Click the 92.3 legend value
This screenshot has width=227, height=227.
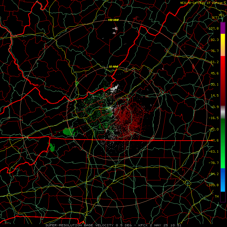215,40
